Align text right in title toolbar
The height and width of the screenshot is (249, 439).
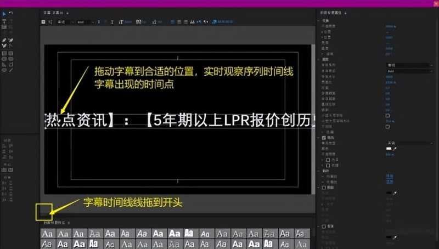(x=185, y=22)
